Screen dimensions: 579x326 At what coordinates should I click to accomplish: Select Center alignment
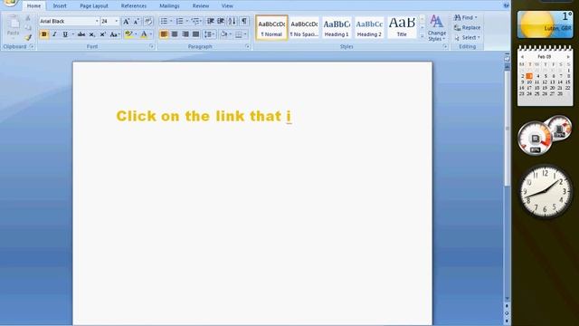point(175,34)
